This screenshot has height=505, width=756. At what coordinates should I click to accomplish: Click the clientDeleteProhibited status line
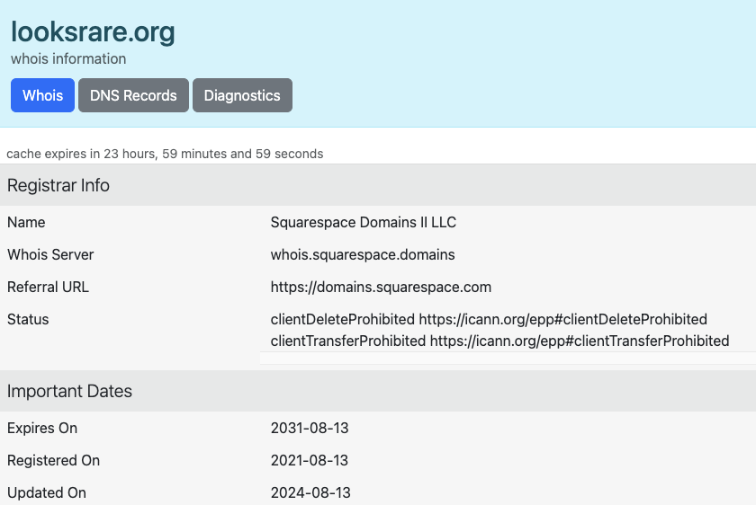(x=489, y=319)
